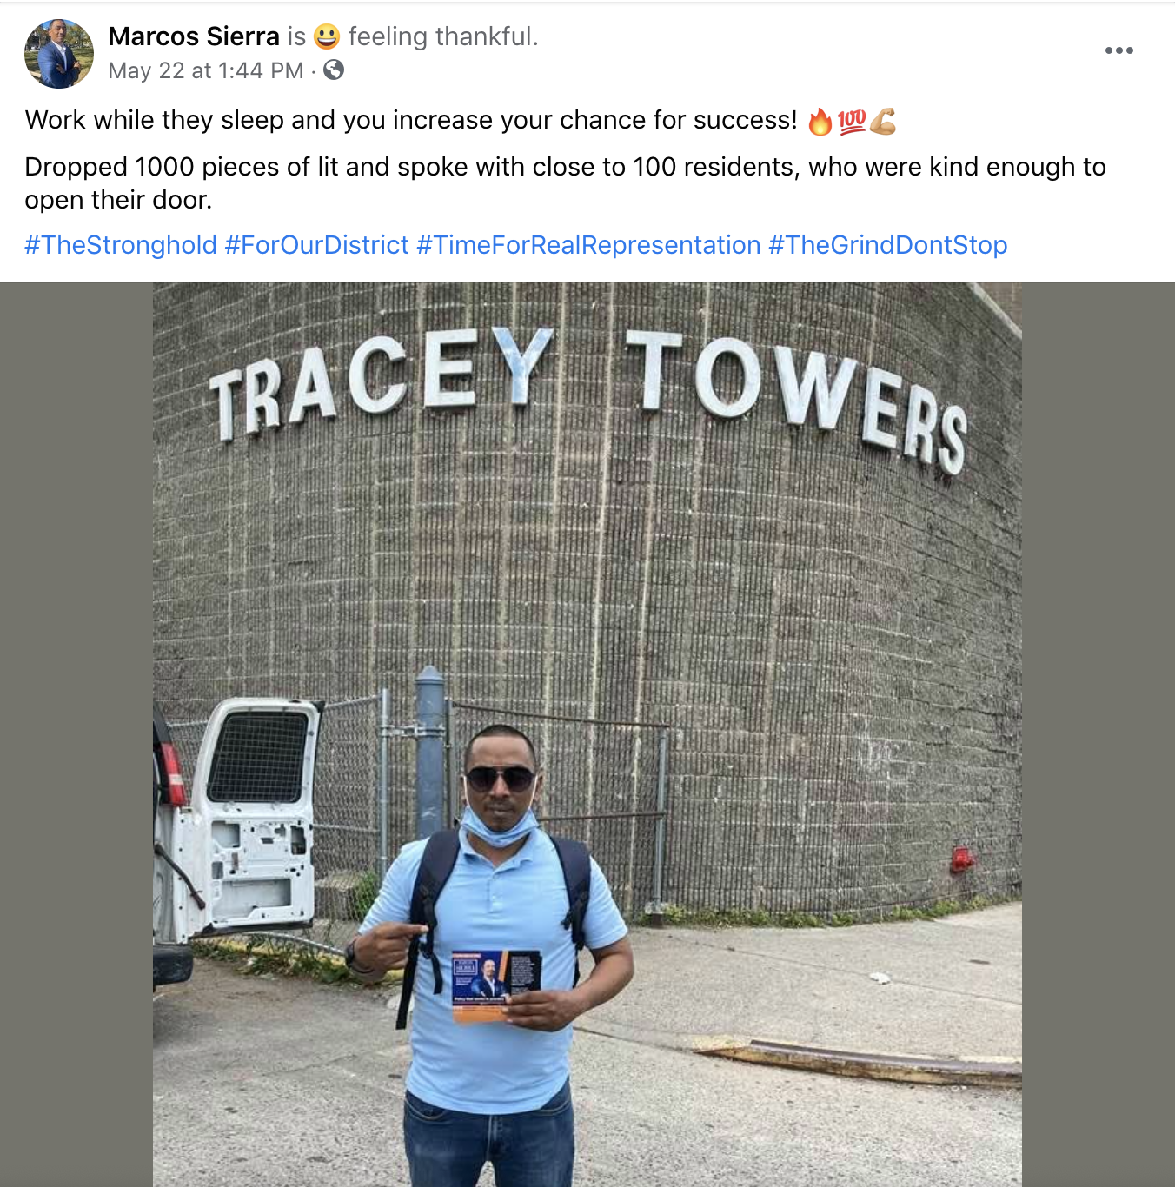Open the post options three-dot menu
The image size is (1175, 1187).
[x=1119, y=50]
